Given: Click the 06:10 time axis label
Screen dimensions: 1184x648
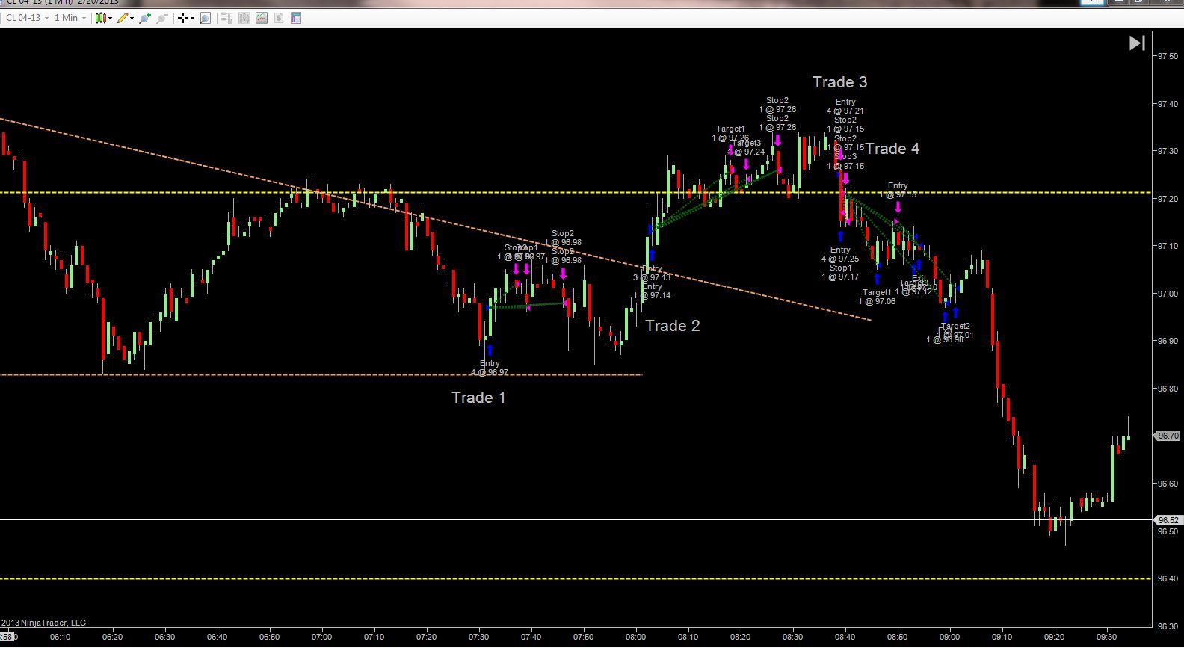Looking at the screenshot, I should (61, 637).
